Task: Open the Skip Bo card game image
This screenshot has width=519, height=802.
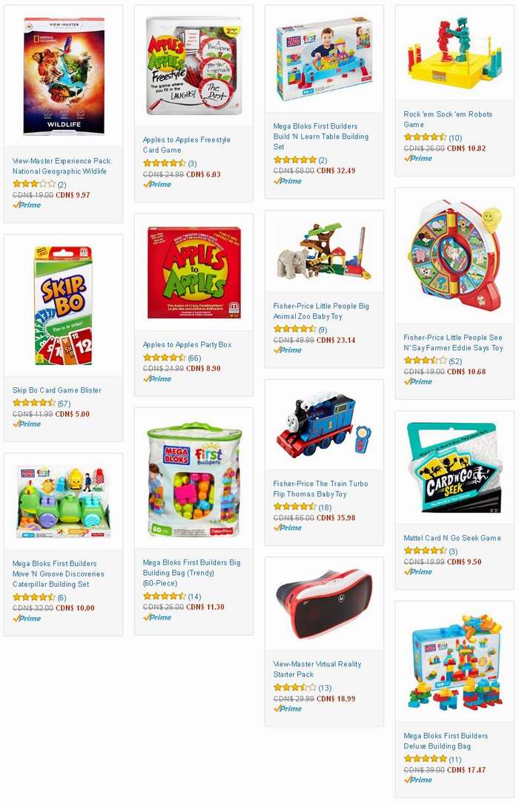Action: click(x=64, y=306)
